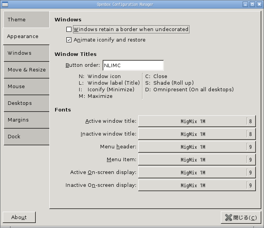Click the 'M: Maximize' legend text

(x=96, y=96)
